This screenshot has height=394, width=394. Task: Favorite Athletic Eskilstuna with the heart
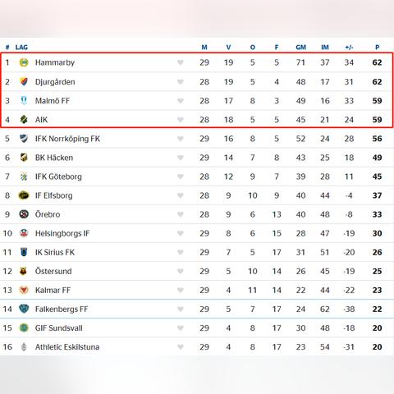click(181, 347)
